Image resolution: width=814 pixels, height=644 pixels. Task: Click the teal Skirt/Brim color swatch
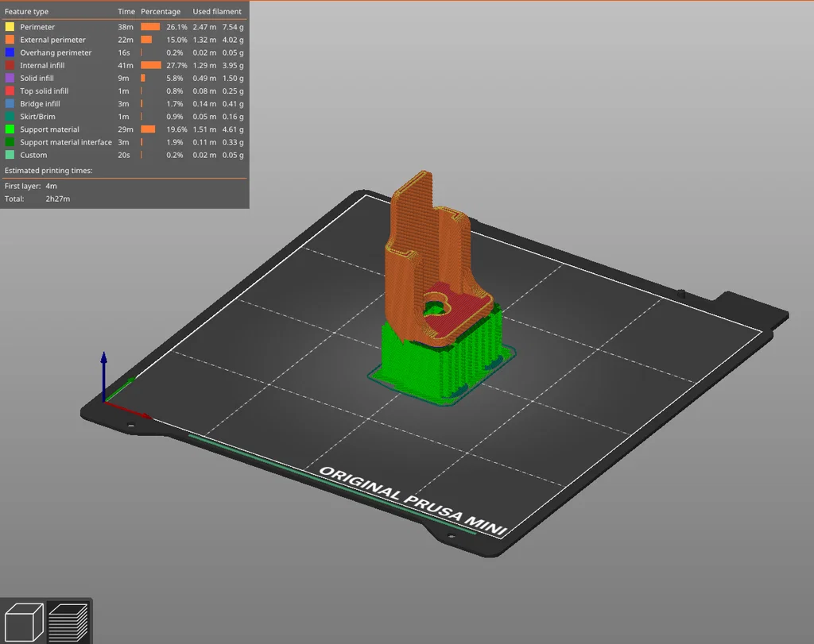10,117
